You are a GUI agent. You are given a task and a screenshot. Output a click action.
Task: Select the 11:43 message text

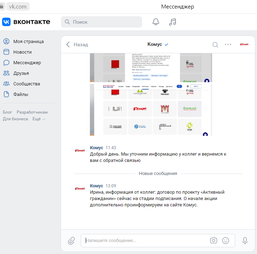coord(158,157)
